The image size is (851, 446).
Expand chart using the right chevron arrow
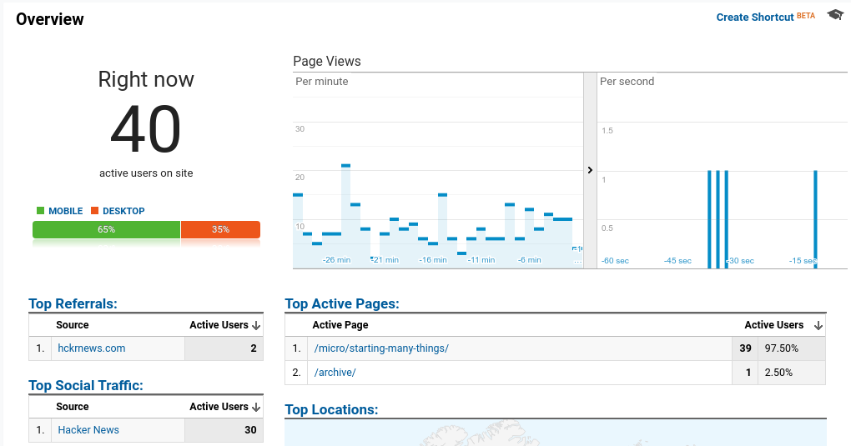click(x=590, y=170)
